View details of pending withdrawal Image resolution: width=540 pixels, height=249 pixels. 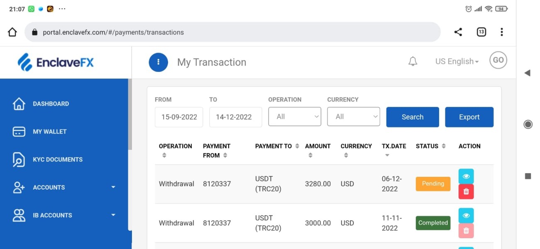pos(466,176)
